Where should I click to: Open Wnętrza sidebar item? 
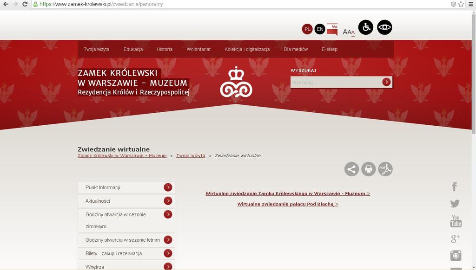click(126, 266)
